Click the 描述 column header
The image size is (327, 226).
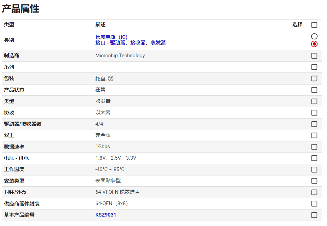(100, 25)
